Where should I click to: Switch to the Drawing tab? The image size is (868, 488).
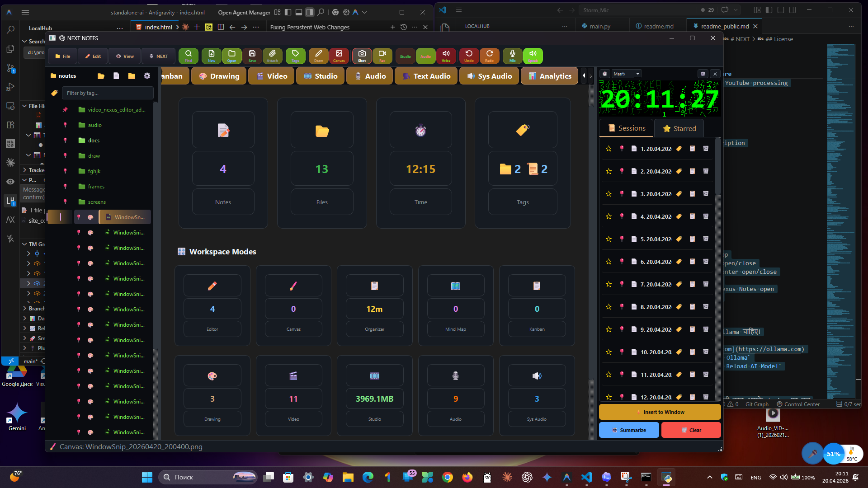click(x=219, y=76)
